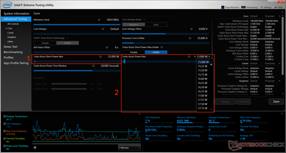Screen dimensions: 286x153
Task: Set Core Voltage Mode to Adaptive
Action: point(134,25)
